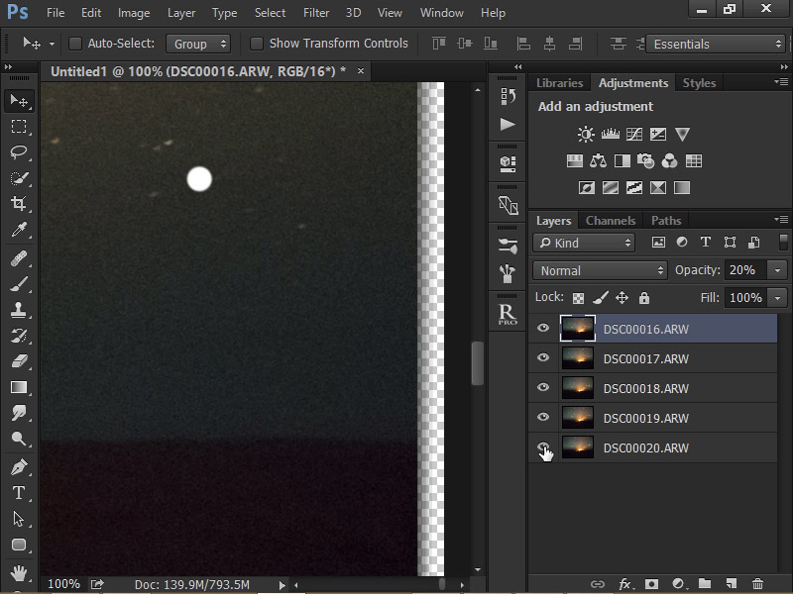Click the DSC00017.ARW layer thumbnail
Viewport: 793px width, 594px height.
tap(577, 358)
